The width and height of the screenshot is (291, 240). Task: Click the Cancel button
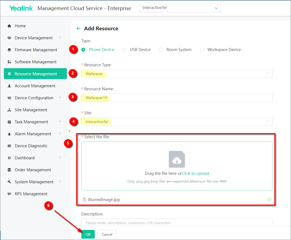pos(107,234)
